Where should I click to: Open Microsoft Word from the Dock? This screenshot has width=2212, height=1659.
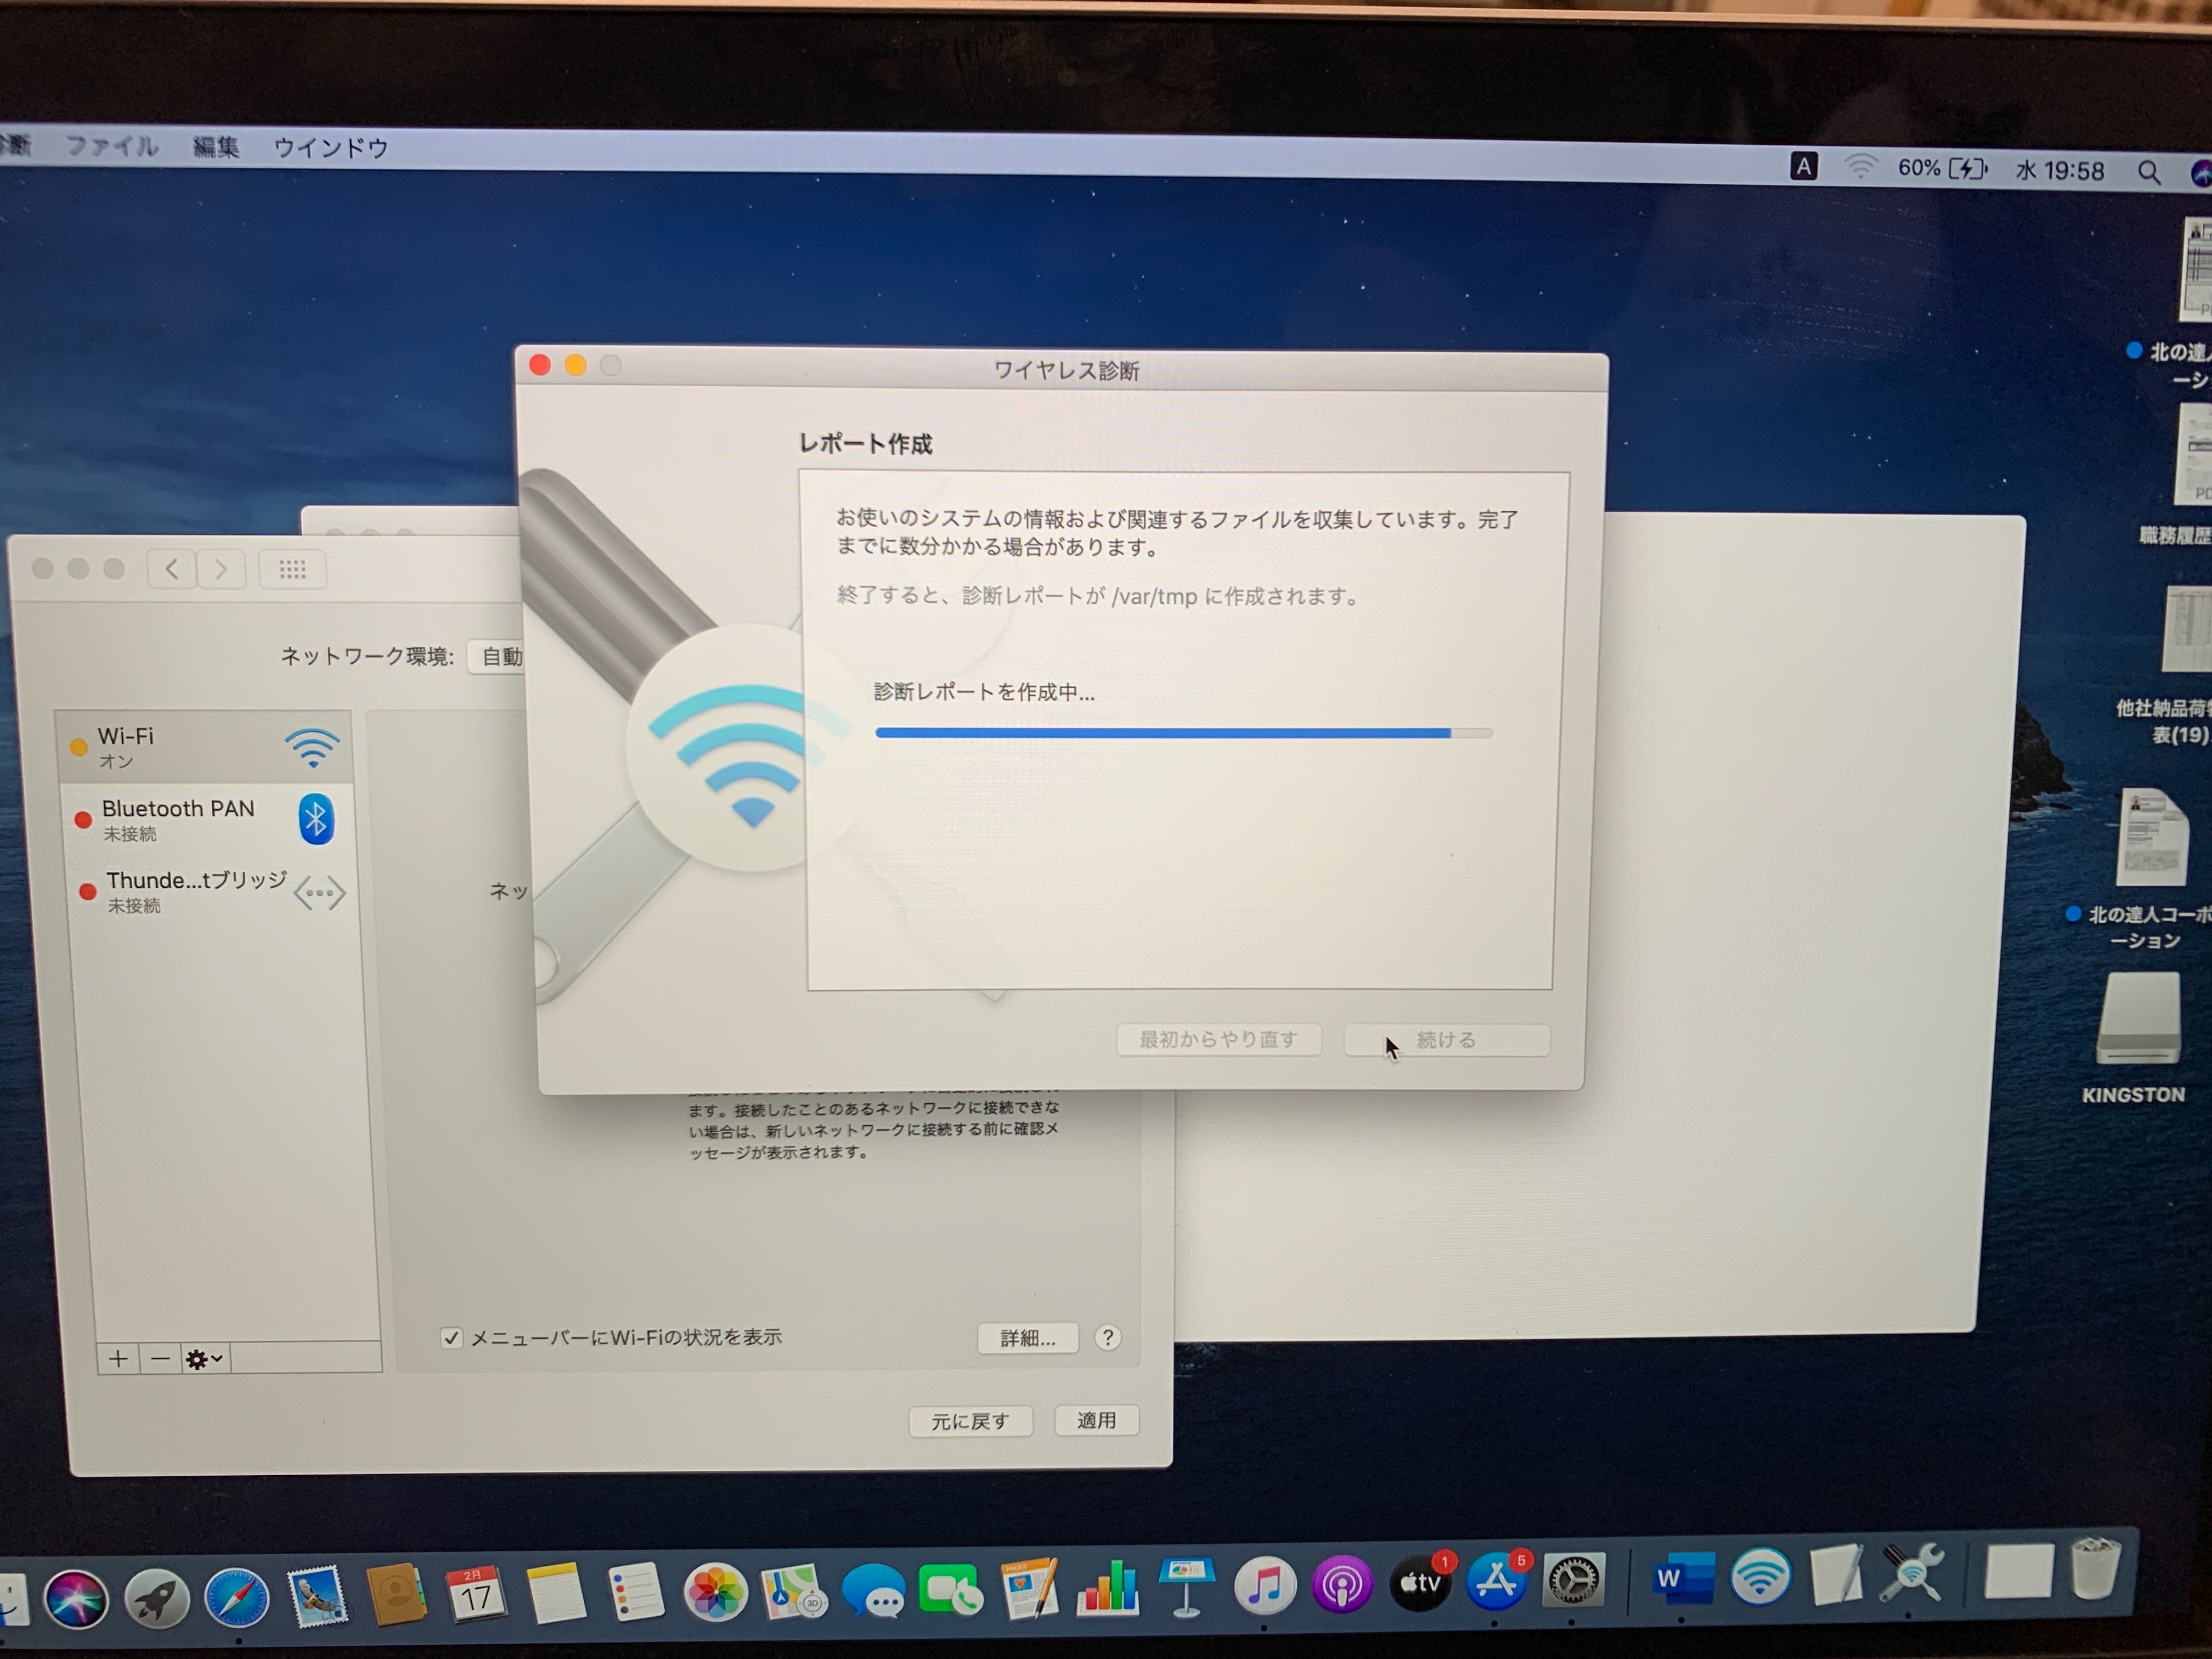click(x=1682, y=1578)
